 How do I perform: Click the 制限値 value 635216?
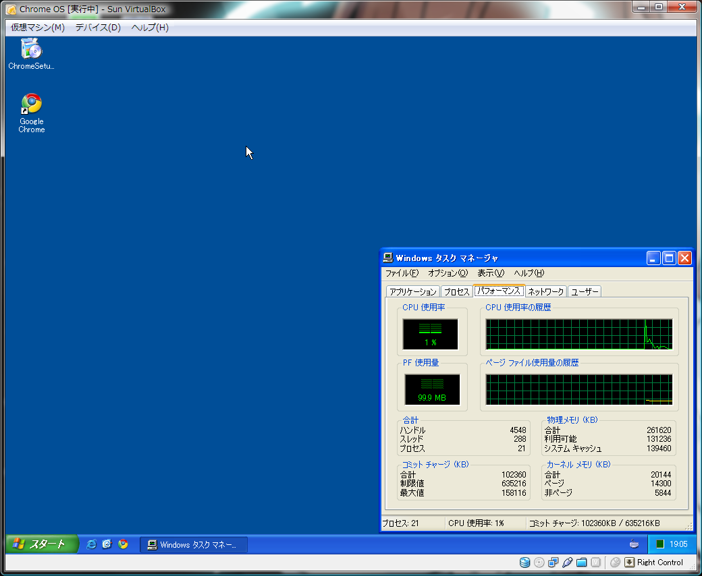pyautogui.click(x=514, y=484)
